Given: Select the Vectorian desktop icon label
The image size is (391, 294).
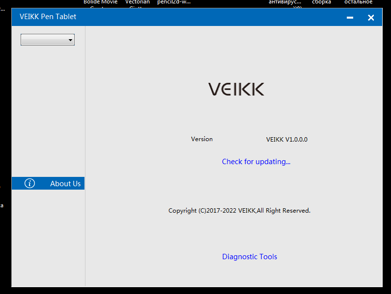Looking at the screenshot, I should (138, 2).
